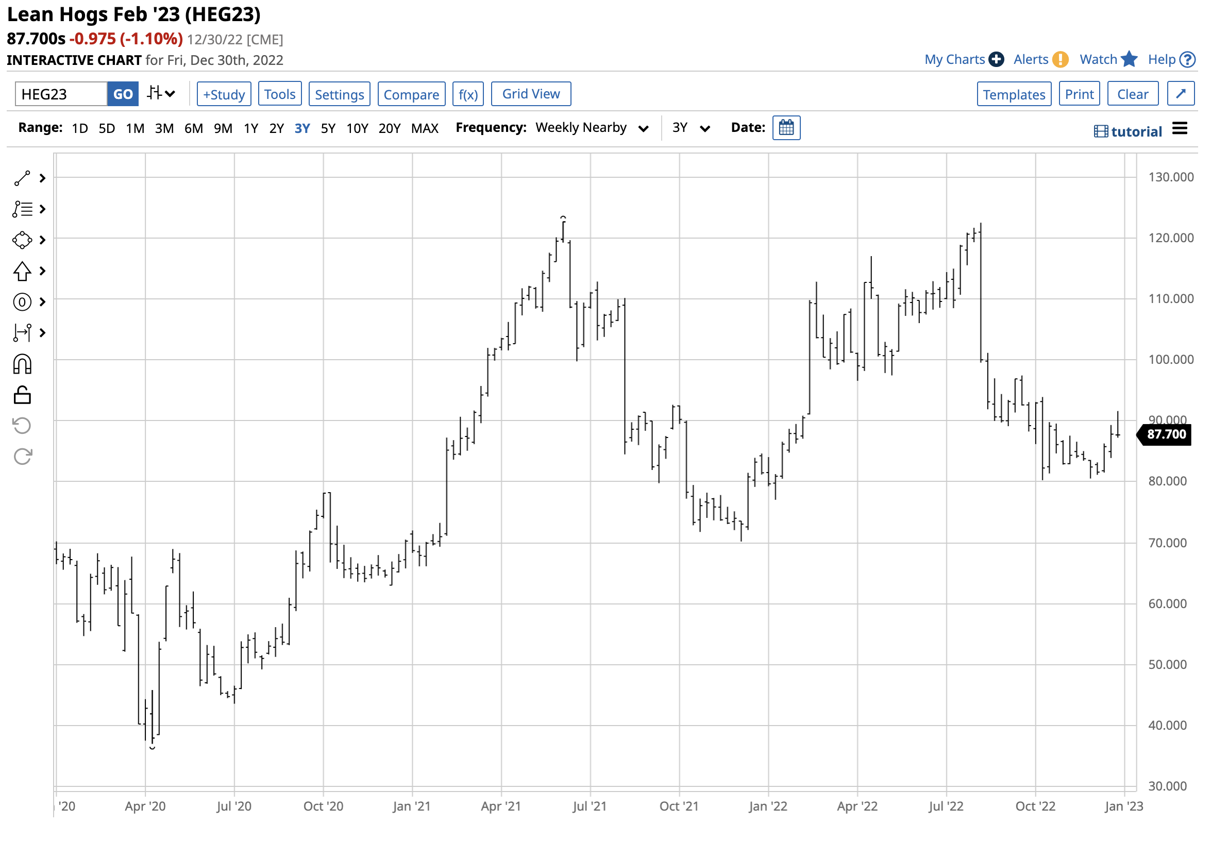1211x841 pixels.
Task: Toggle the lock drawings padlock icon
Action: (22, 395)
